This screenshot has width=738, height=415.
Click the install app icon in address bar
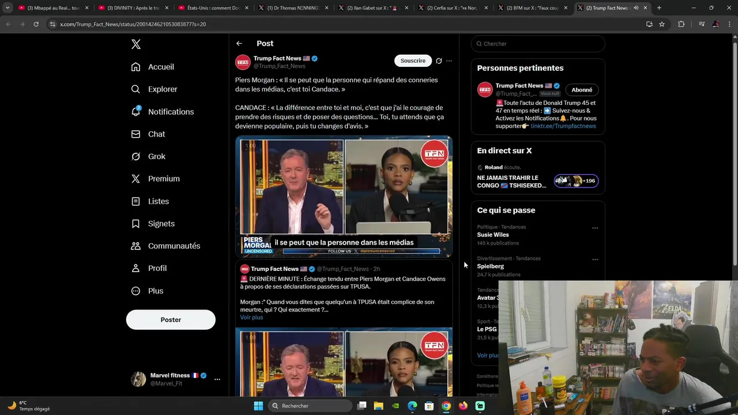(649, 24)
